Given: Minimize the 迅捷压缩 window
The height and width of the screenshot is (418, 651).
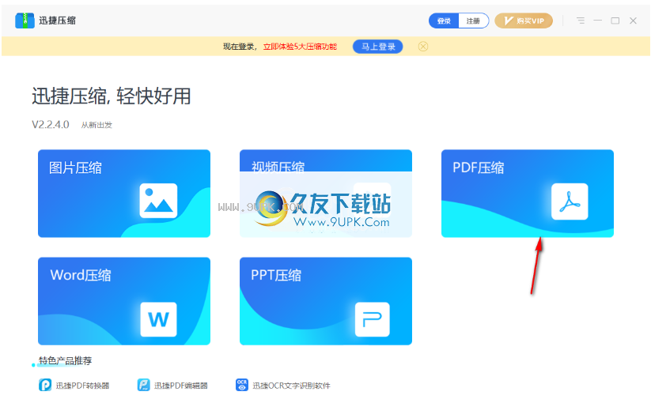Looking at the screenshot, I should coord(598,21).
